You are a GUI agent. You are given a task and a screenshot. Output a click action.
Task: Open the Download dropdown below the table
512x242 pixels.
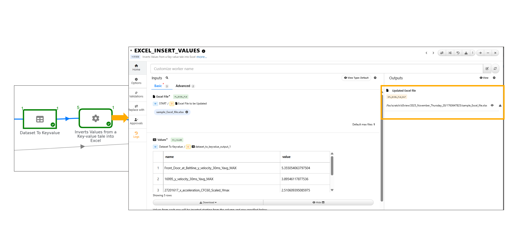[208, 202]
